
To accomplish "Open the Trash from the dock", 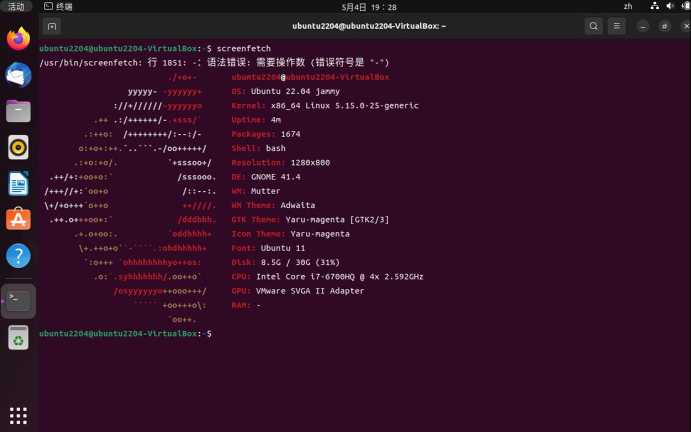I will (x=18, y=337).
